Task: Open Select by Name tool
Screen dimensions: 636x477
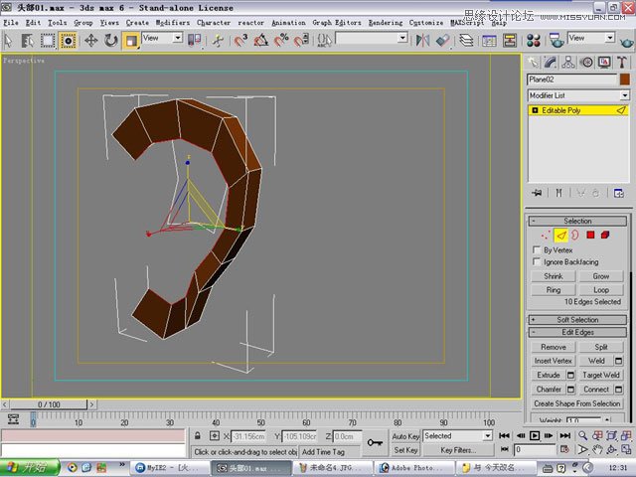Action: [28, 41]
